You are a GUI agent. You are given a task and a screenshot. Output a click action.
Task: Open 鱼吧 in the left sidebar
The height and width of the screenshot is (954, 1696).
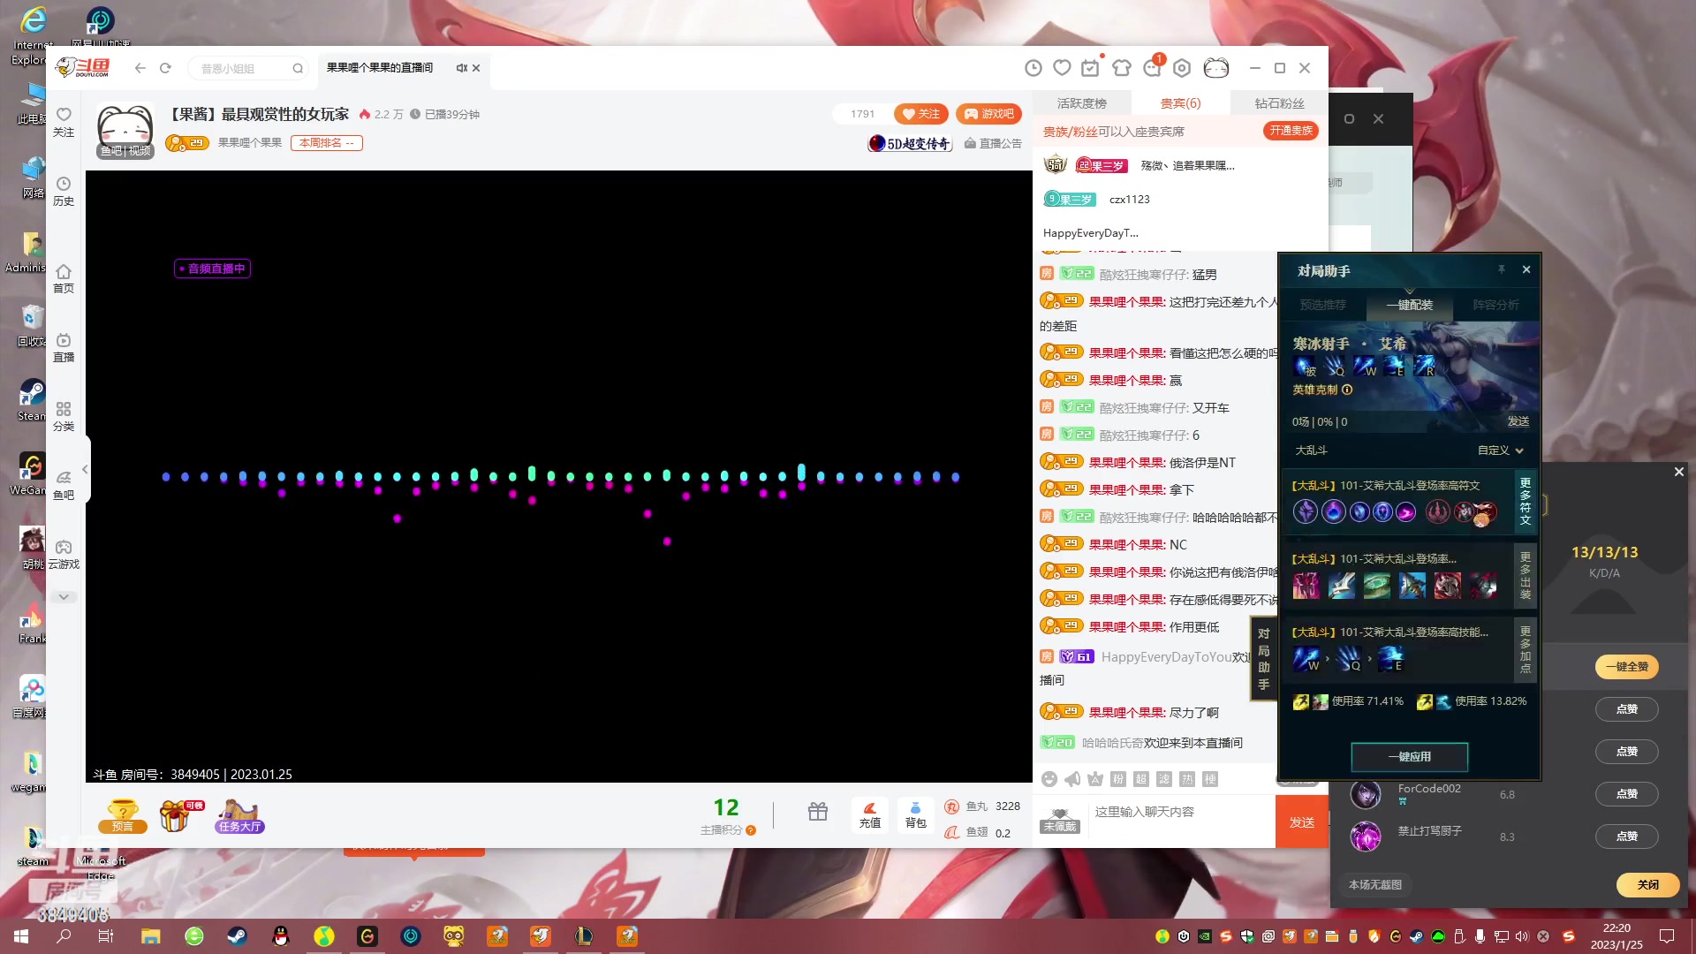[x=64, y=485]
